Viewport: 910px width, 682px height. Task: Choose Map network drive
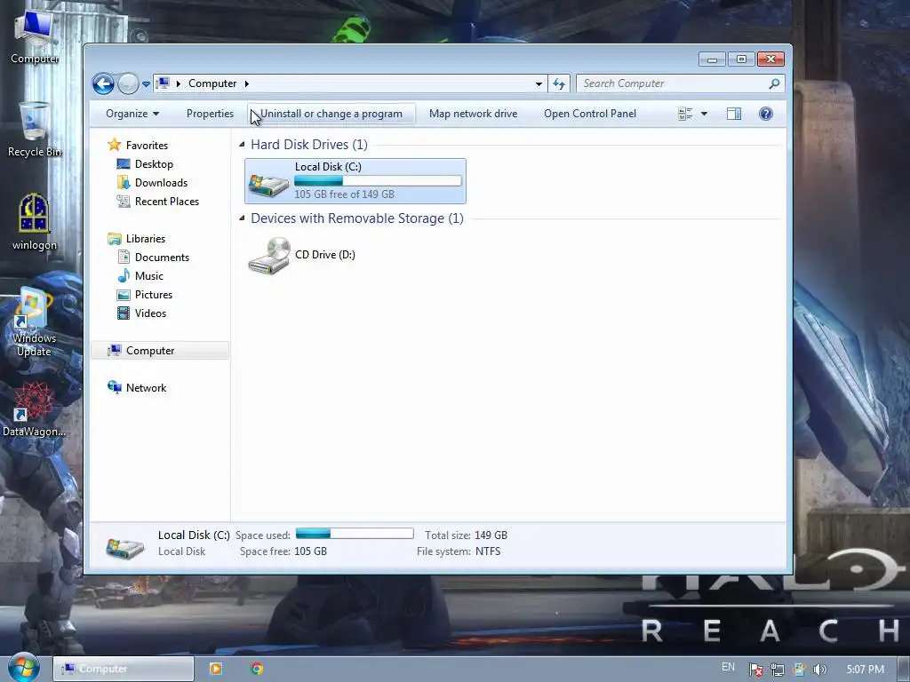[x=473, y=114]
